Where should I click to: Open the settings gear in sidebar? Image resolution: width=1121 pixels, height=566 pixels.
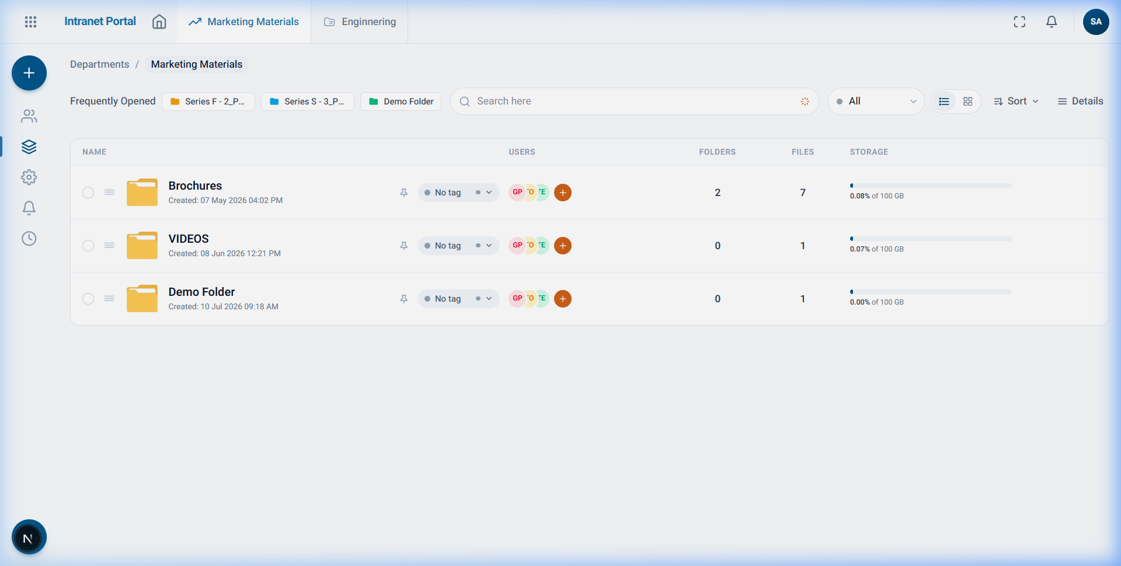tap(29, 177)
